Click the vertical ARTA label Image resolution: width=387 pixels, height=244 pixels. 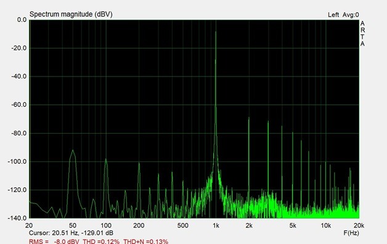coord(362,33)
